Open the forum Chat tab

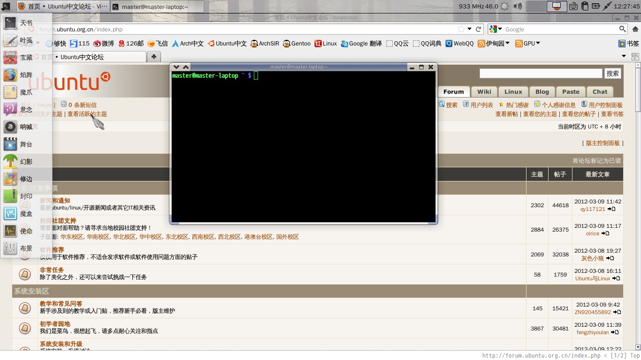click(x=600, y=91)
